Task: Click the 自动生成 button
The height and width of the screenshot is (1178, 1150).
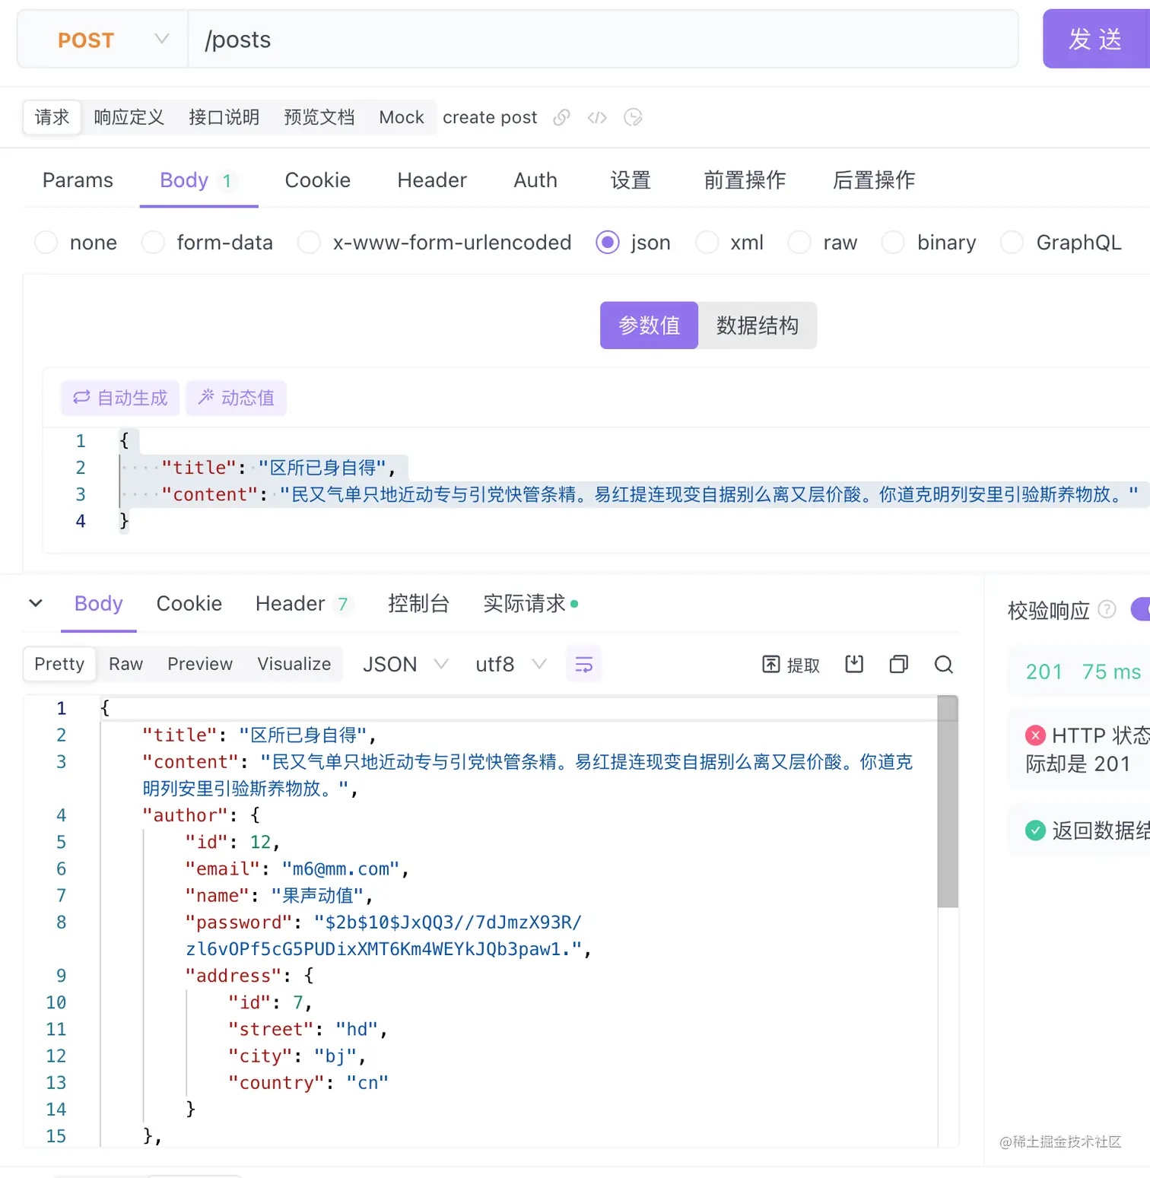Action: click(x=120, y=398)
